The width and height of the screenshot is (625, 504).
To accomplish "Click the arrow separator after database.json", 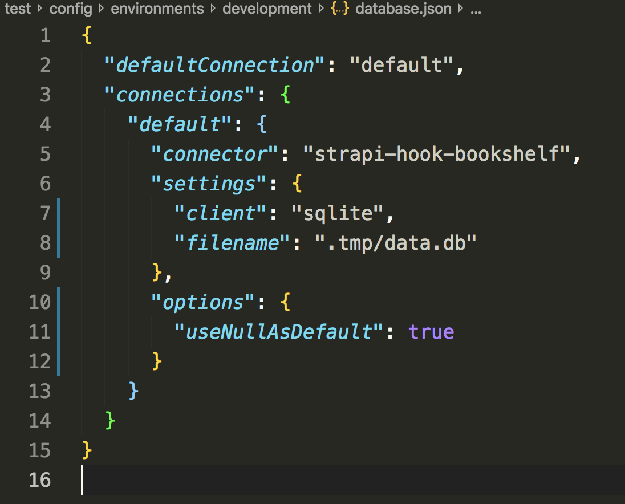I will [460, 9].
